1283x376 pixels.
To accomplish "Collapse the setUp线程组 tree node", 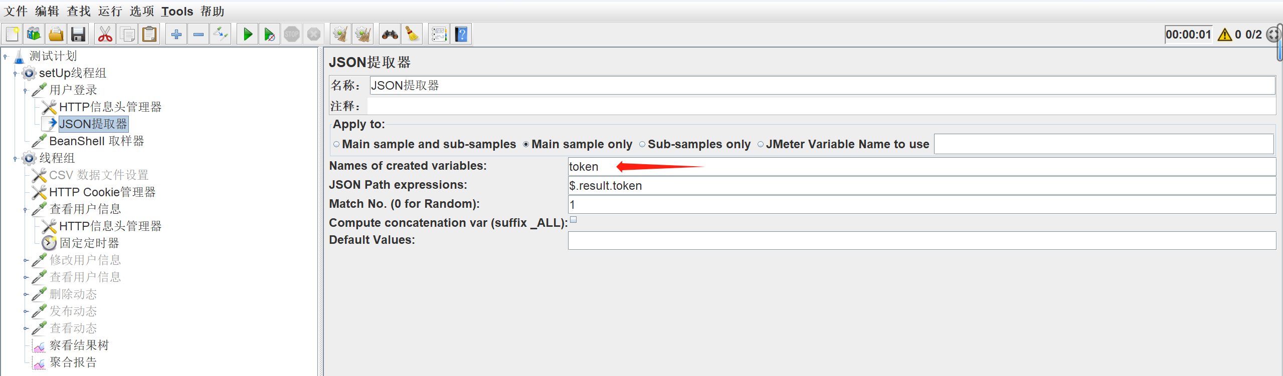I will tap(15, 74).
